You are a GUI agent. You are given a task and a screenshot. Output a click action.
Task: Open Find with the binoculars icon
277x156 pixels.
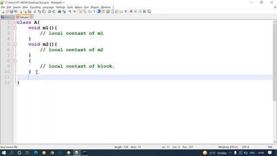click(60, 12)
